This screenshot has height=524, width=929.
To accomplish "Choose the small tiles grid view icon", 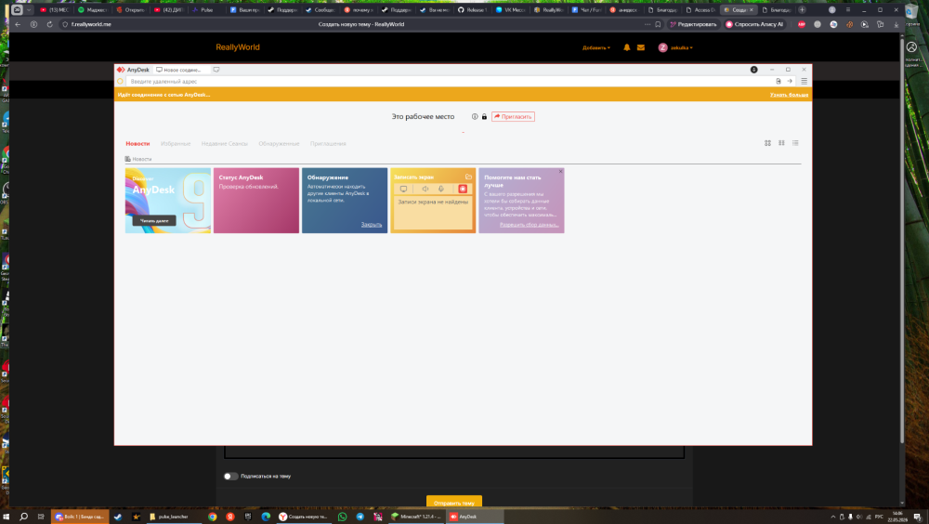I will pyautogui.click(x=781, y=143).
